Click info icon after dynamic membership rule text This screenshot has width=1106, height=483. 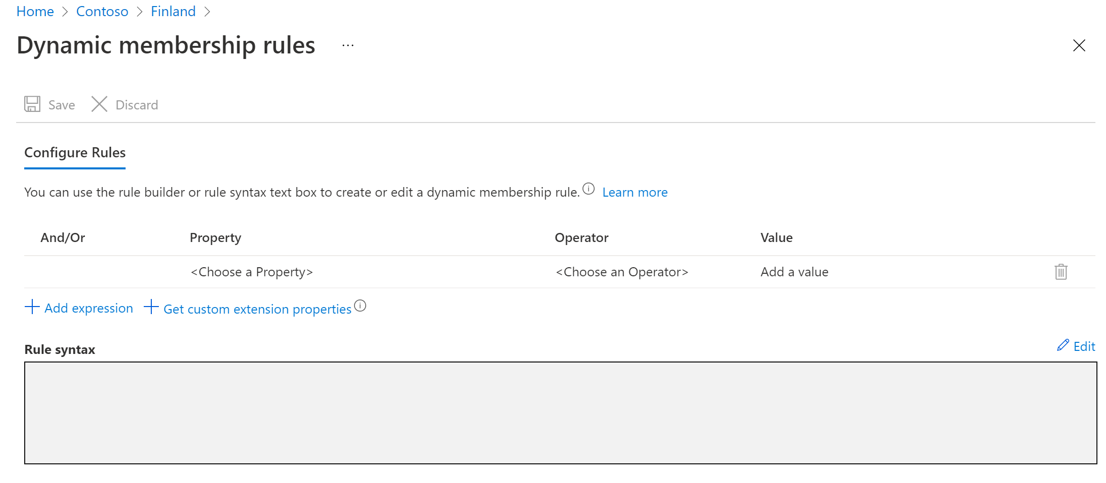pos(589,189)
